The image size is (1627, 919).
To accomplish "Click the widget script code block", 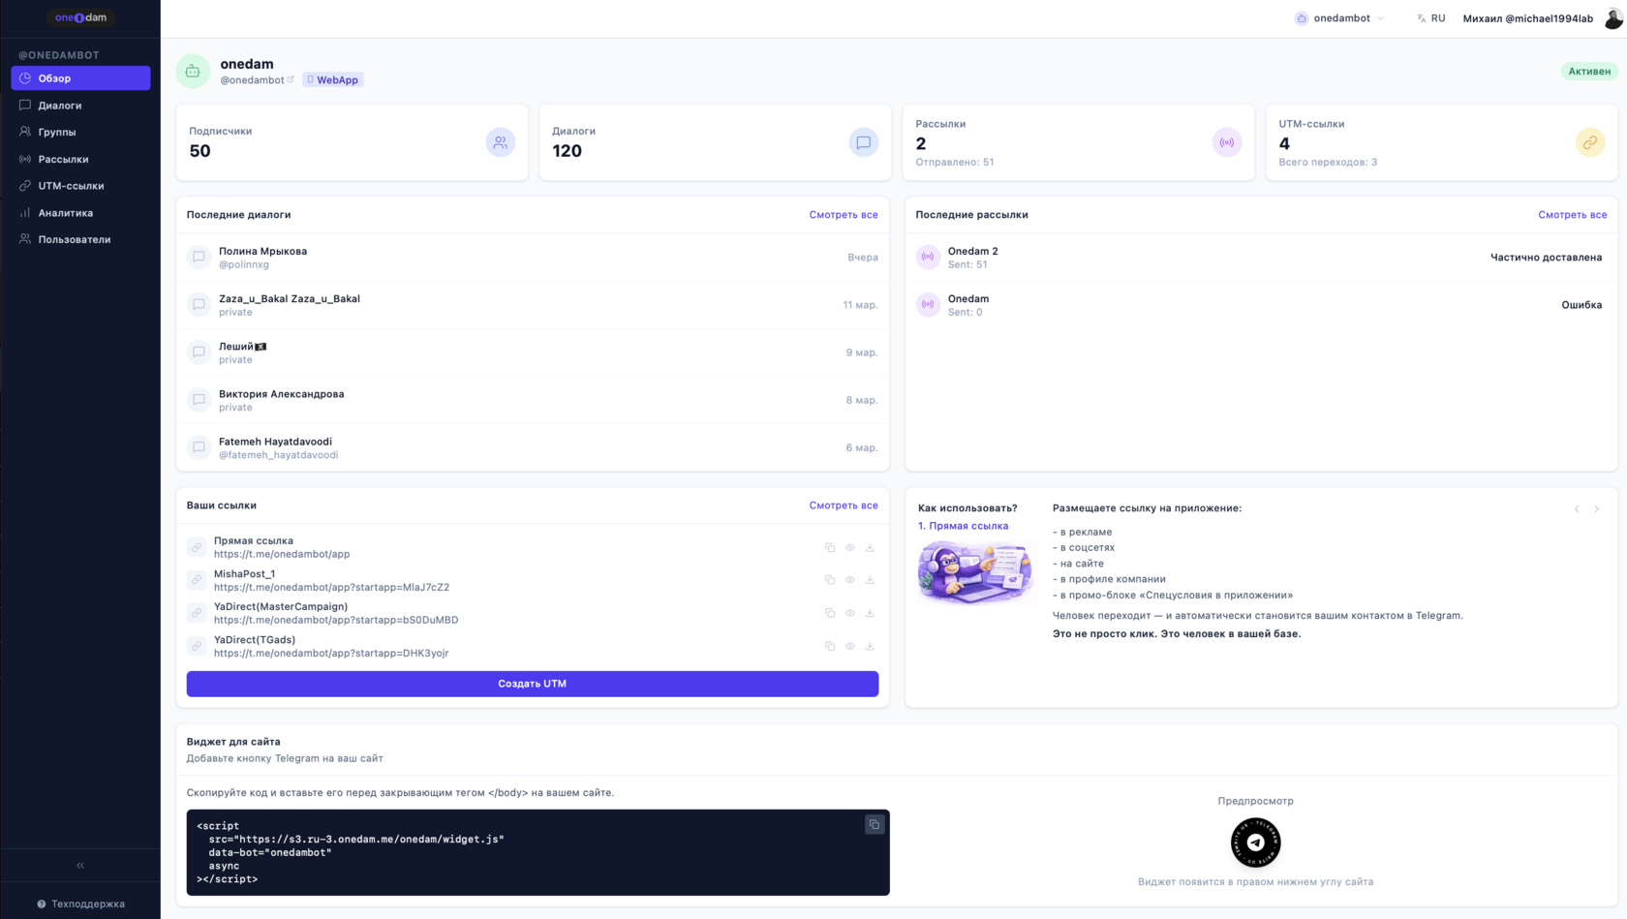I will pos(537,852).
